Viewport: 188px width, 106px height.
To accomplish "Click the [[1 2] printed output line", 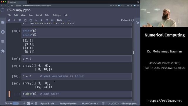I will pyautogui.click(x=28, y=41).
